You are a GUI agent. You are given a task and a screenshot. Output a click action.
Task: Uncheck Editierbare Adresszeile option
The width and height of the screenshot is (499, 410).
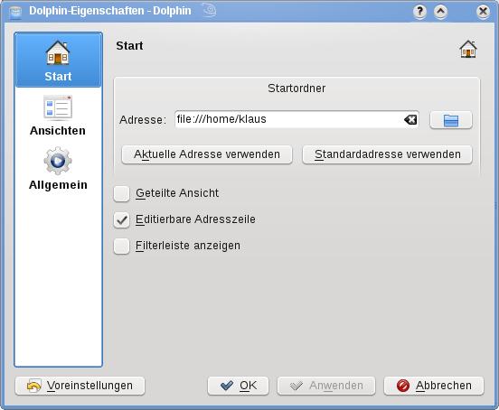tap(121, 220)
